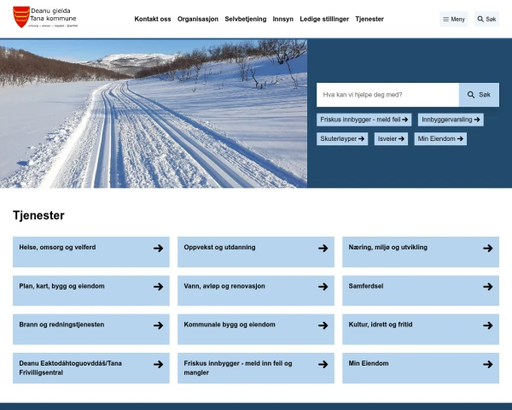Click arrow icon on Brann og redningstjenesten
512x410 pixels.
point(159,325)
